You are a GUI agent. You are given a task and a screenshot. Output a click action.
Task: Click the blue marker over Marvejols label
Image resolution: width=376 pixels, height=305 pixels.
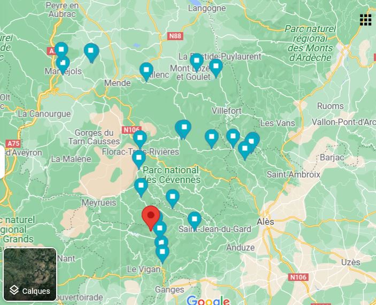coord(63,65)
